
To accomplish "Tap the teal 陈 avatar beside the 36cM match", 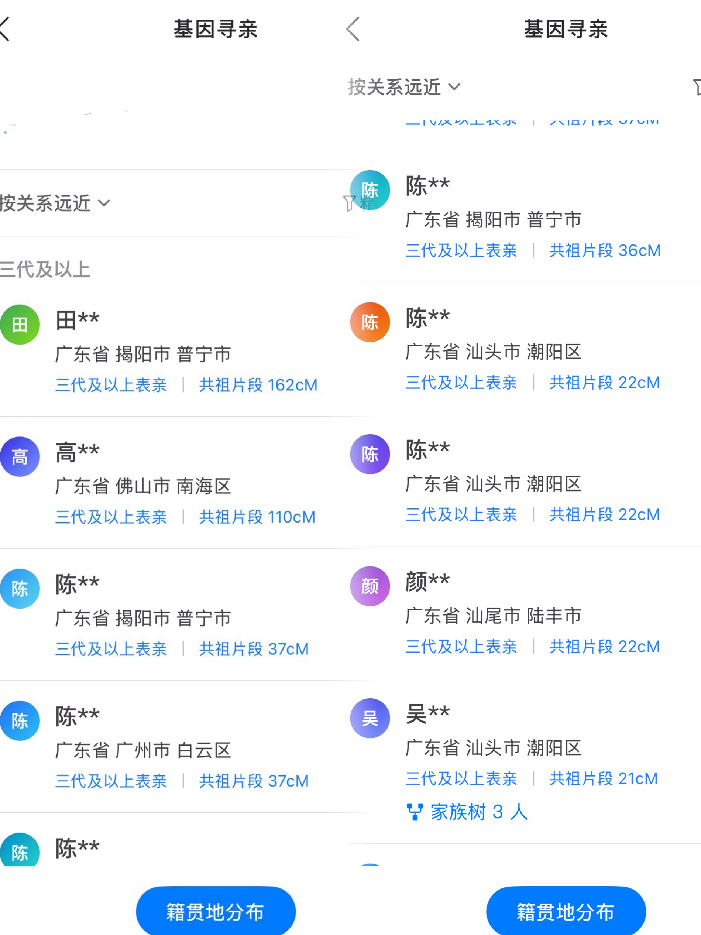I will tap(370, 190).
